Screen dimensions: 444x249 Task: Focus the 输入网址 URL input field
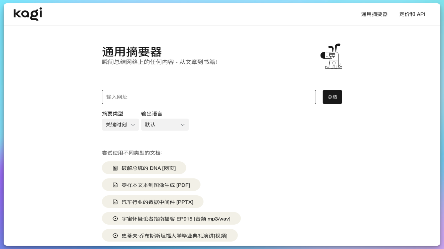pos(209,97)
